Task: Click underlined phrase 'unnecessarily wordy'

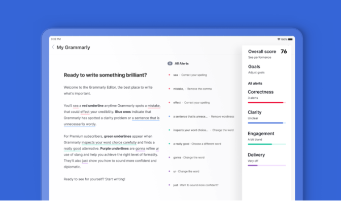Action: 80,124
